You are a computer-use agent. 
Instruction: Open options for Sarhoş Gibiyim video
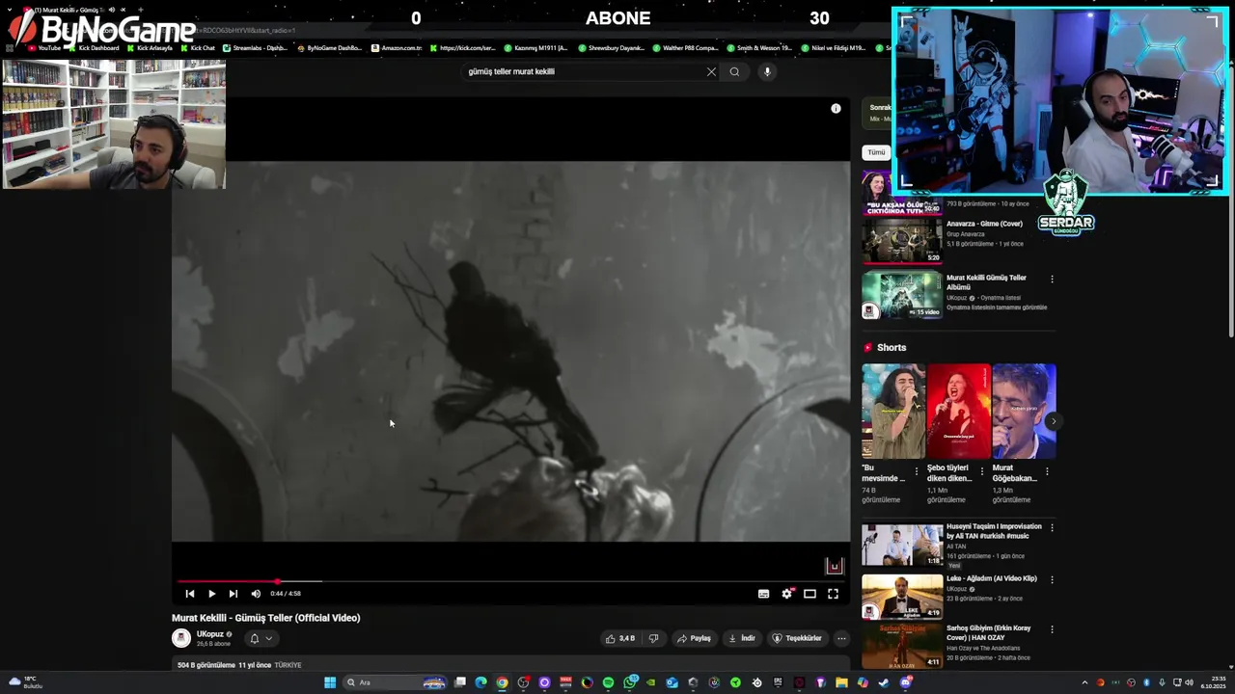(1052, 629)
